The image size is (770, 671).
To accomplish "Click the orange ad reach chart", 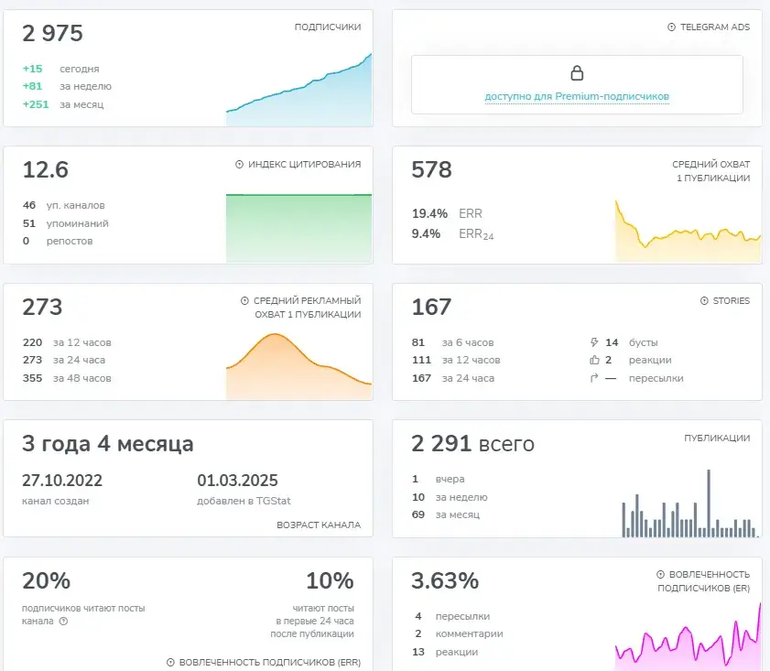I will (298, 366).
